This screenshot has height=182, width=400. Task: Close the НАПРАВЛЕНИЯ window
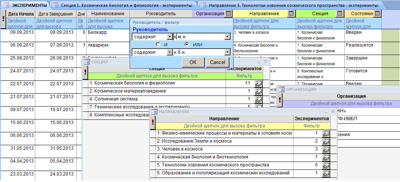pos(333,112)
